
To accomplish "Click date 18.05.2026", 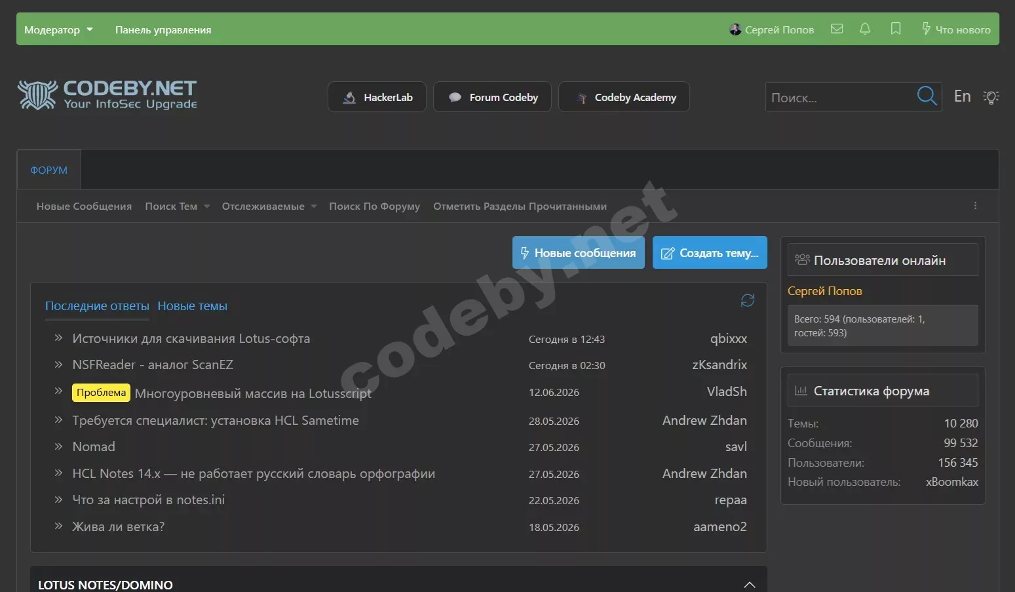I will (x=554, y=527).
